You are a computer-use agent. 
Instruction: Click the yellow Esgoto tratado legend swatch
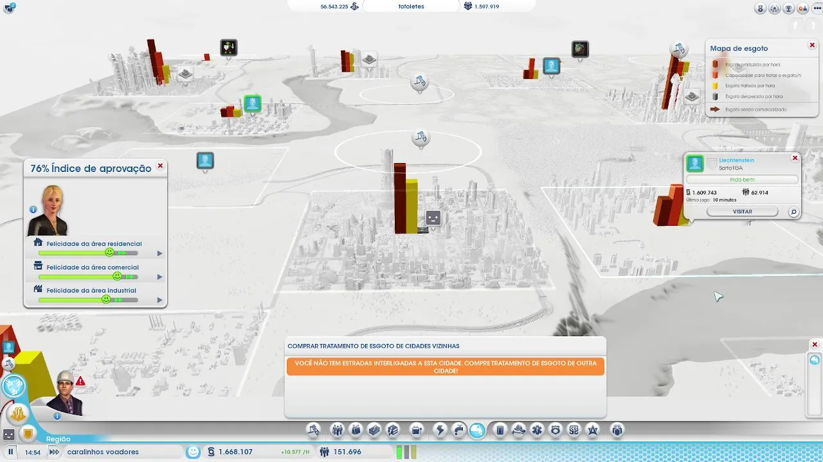(715, 85)
